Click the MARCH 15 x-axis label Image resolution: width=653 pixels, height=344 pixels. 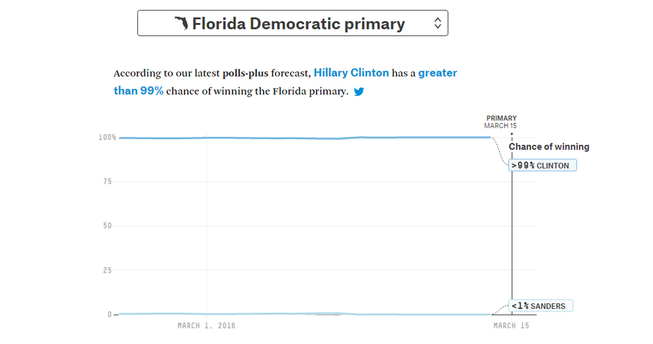pos(511,326)
